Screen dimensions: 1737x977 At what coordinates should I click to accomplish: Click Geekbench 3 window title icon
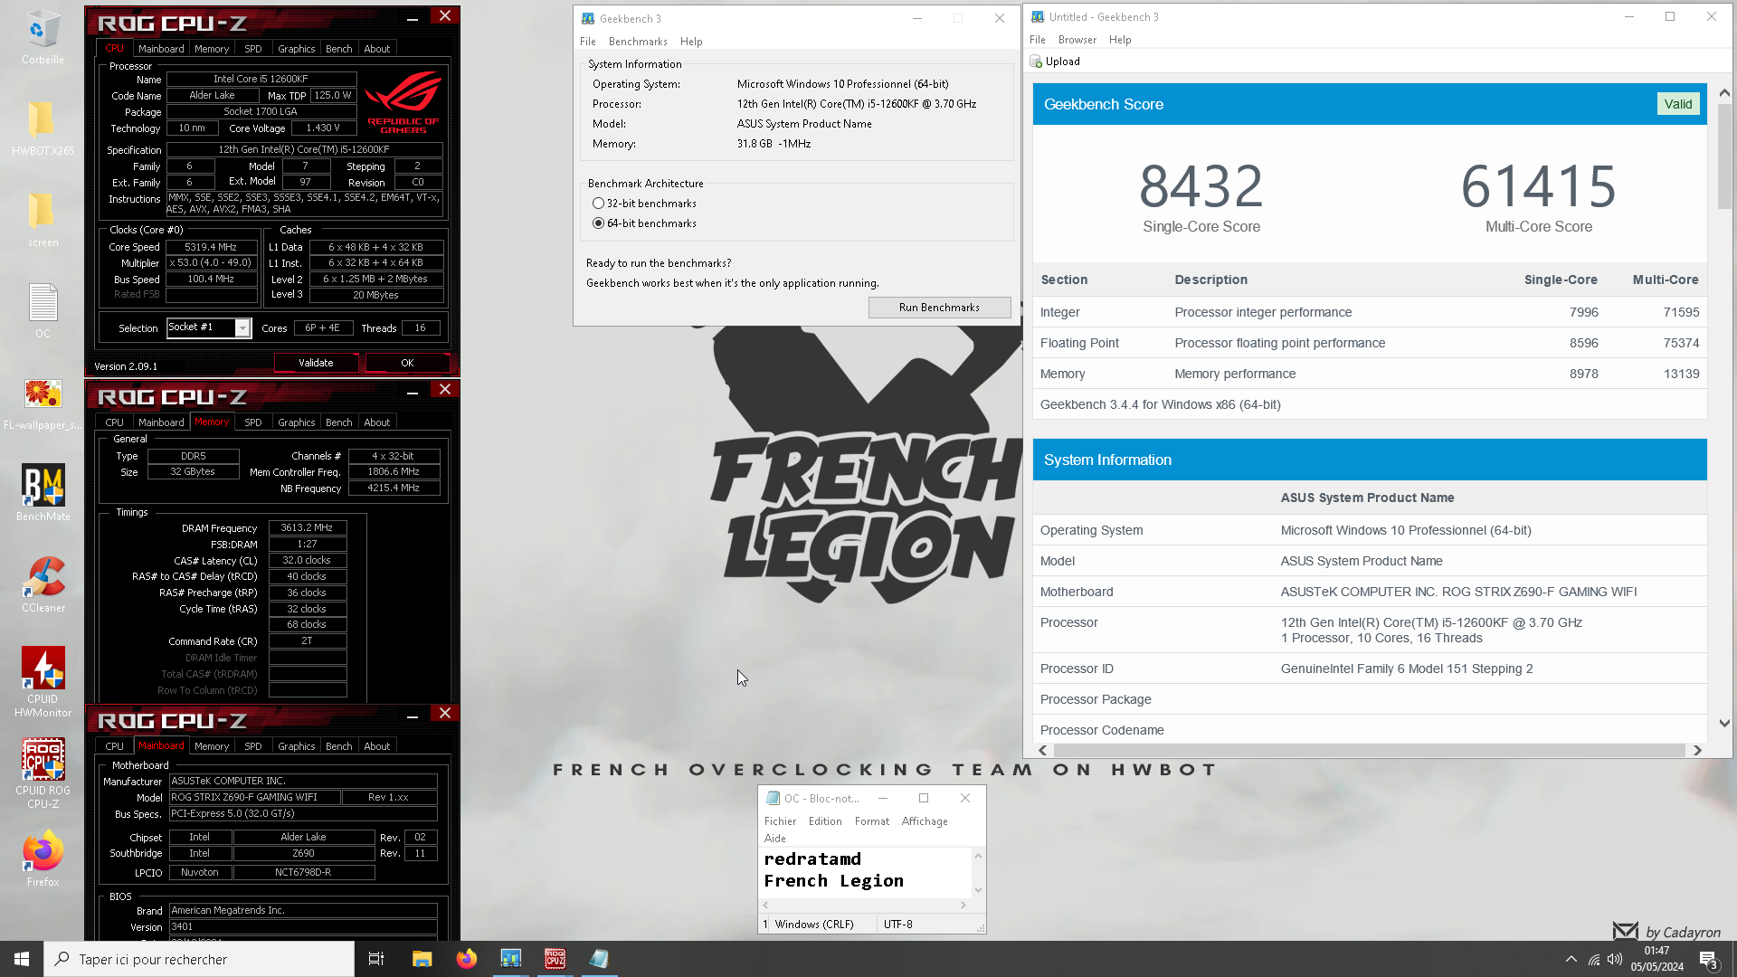click(x=588, y=18)
